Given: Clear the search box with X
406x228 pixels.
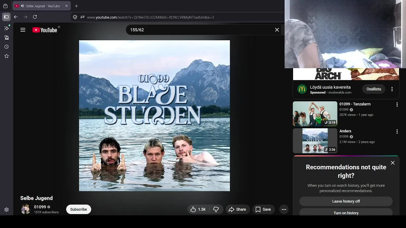Looking at the screenshot, I should pyautogui.click(x=277, y=30).
